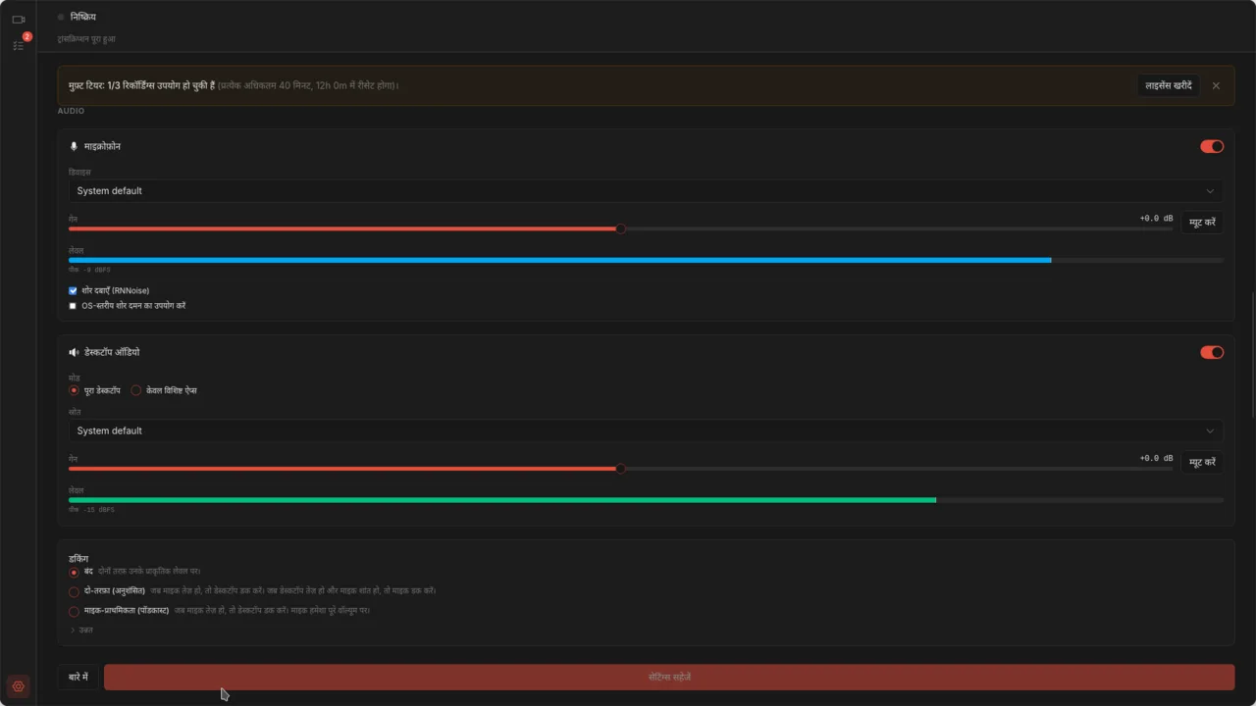Image resolution: width=1256 pixels, height=706 pixels.
Task: Click the निष्क्रिय status text
Action: click(83, 17)
